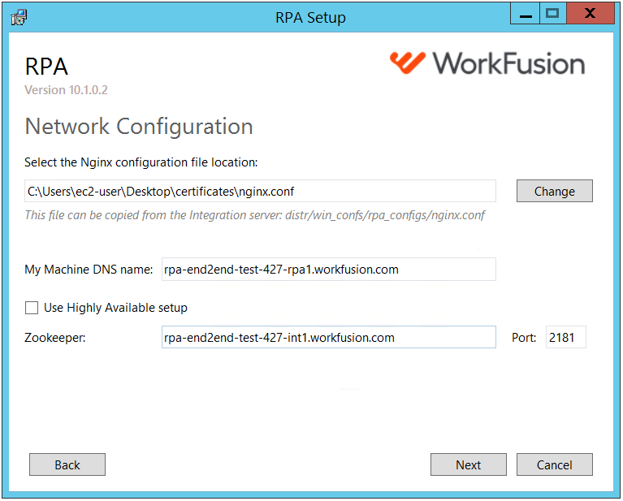Go to the next setup step
623x501 pixels.
(x=469, y=464)
